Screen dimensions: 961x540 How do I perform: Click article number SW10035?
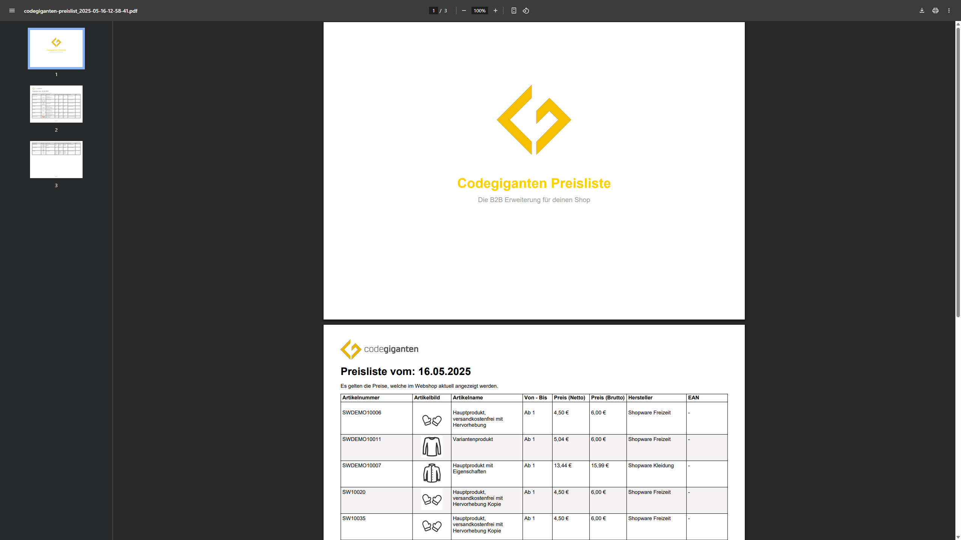tap(354, 518)
